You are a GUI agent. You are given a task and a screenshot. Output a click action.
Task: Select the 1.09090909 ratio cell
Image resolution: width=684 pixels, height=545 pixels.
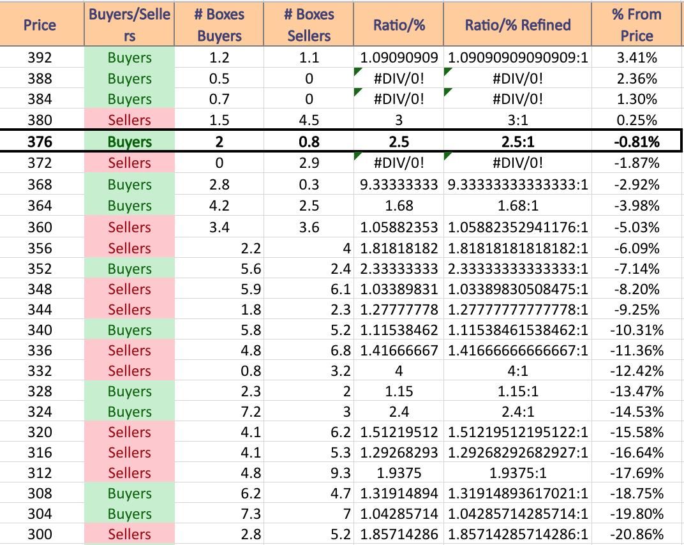399,57
